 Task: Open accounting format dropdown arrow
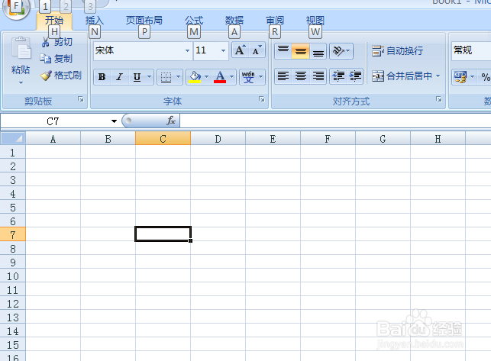472,77
